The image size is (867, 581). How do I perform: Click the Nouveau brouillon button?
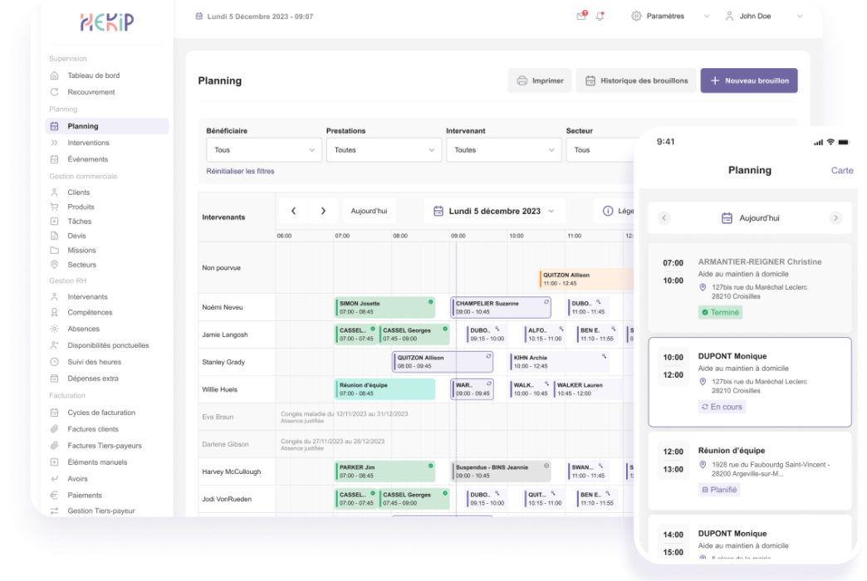point(749,81)
